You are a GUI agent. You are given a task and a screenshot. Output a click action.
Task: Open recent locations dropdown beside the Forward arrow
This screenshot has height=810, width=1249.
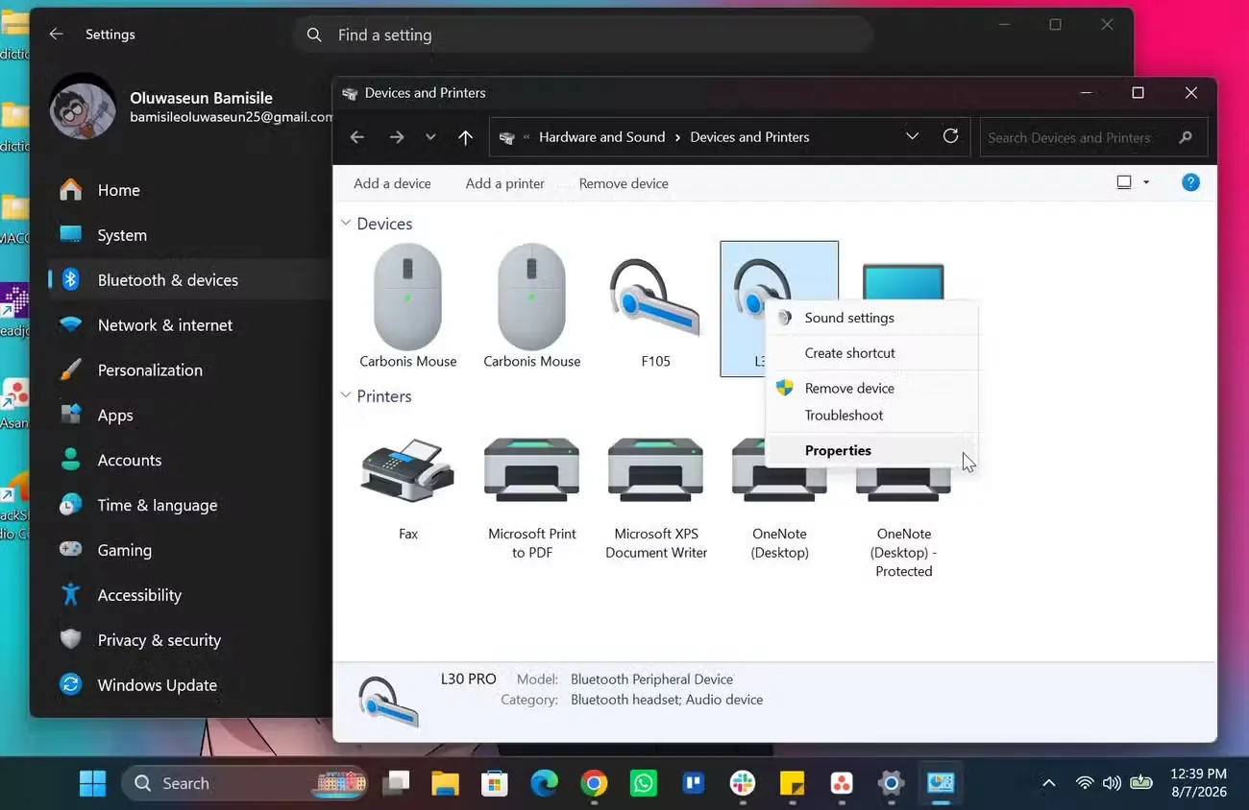(x=430, y=137)
